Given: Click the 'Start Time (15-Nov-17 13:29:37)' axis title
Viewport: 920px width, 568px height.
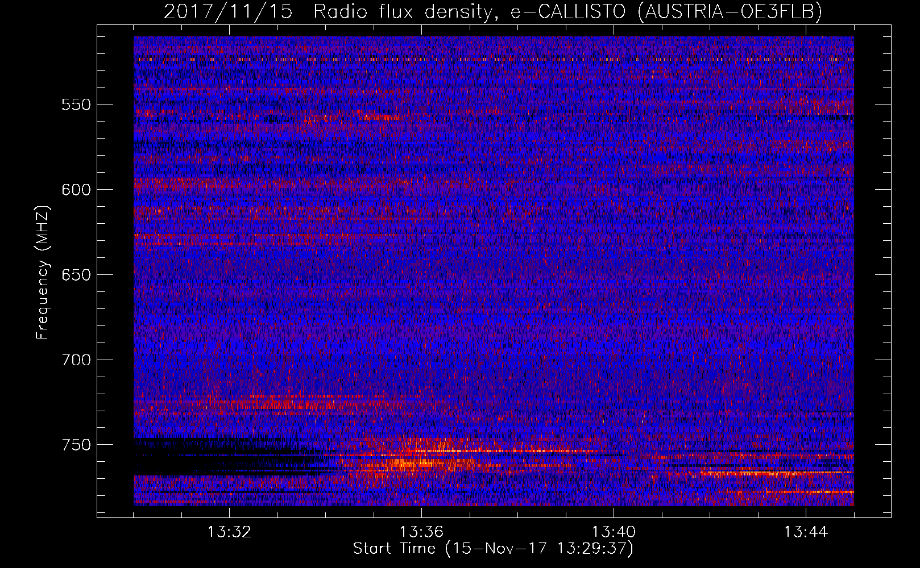Looking at the screenshot, I should (493, 549).
